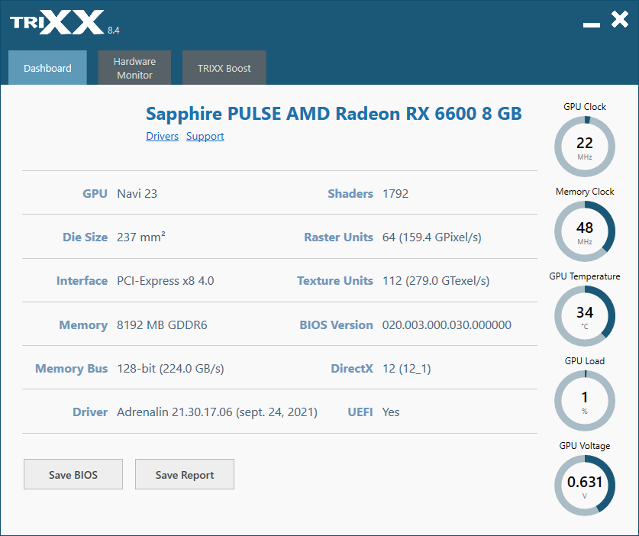Click the 237 mm² die size value

pos(141,237)
